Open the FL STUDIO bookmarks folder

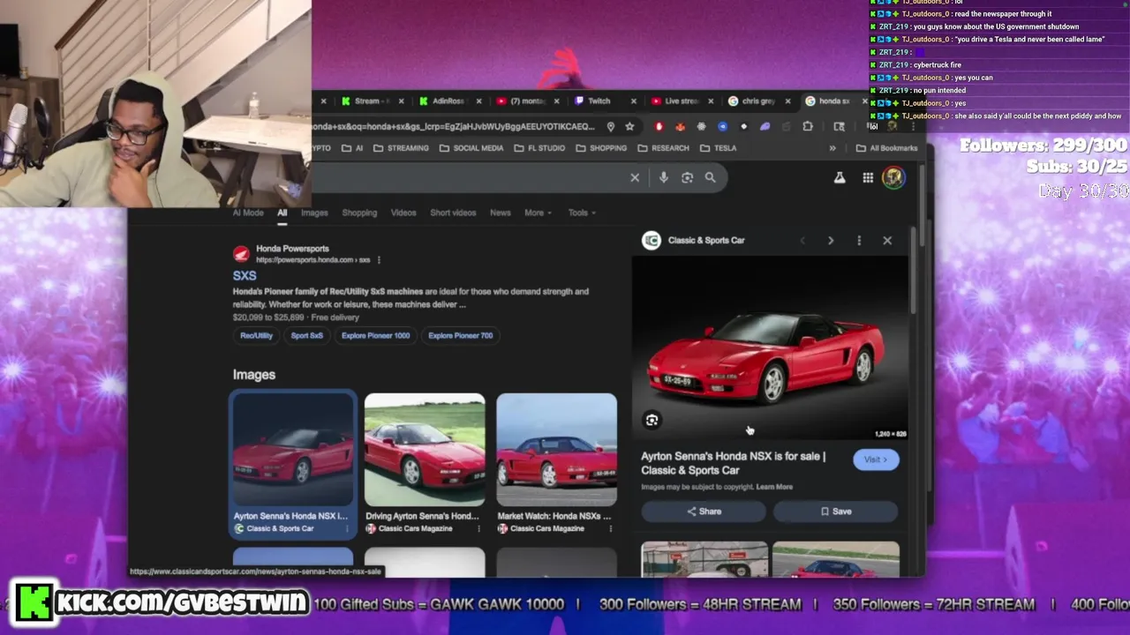click(539, 148)
